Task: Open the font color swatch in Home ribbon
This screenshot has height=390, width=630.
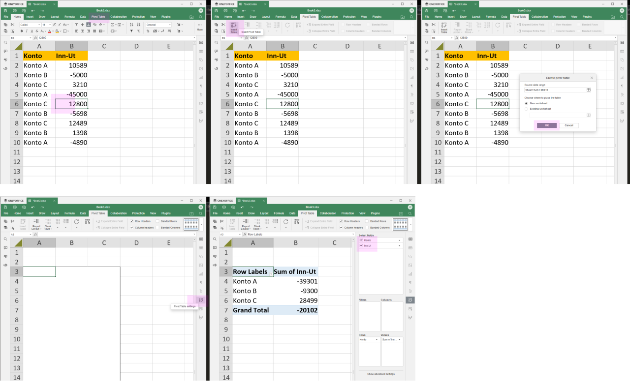Action: coord(50,31)
